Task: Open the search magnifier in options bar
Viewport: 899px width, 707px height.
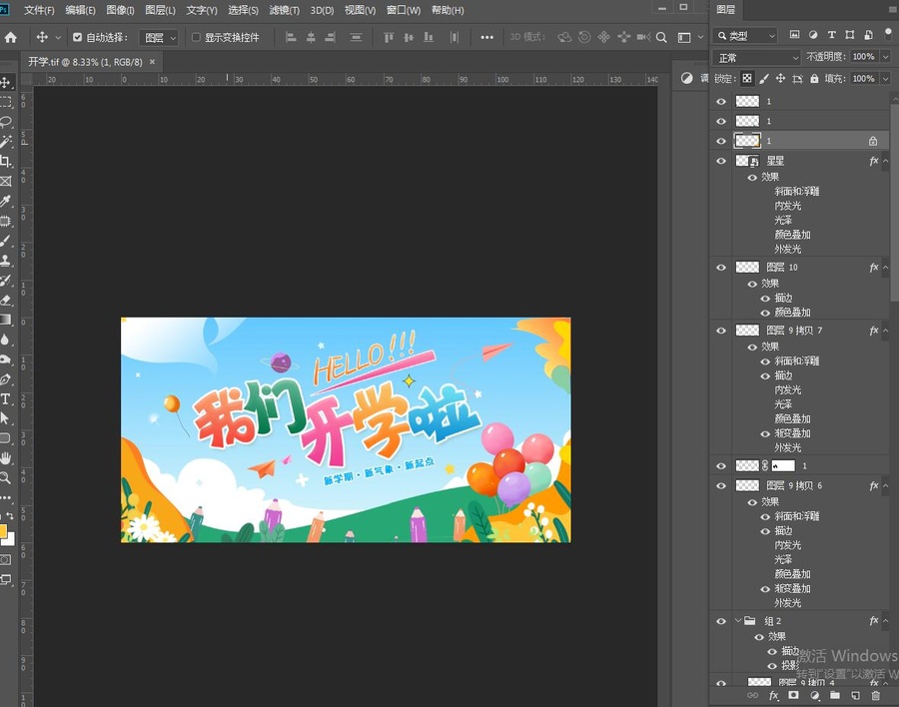Action: 661,37
